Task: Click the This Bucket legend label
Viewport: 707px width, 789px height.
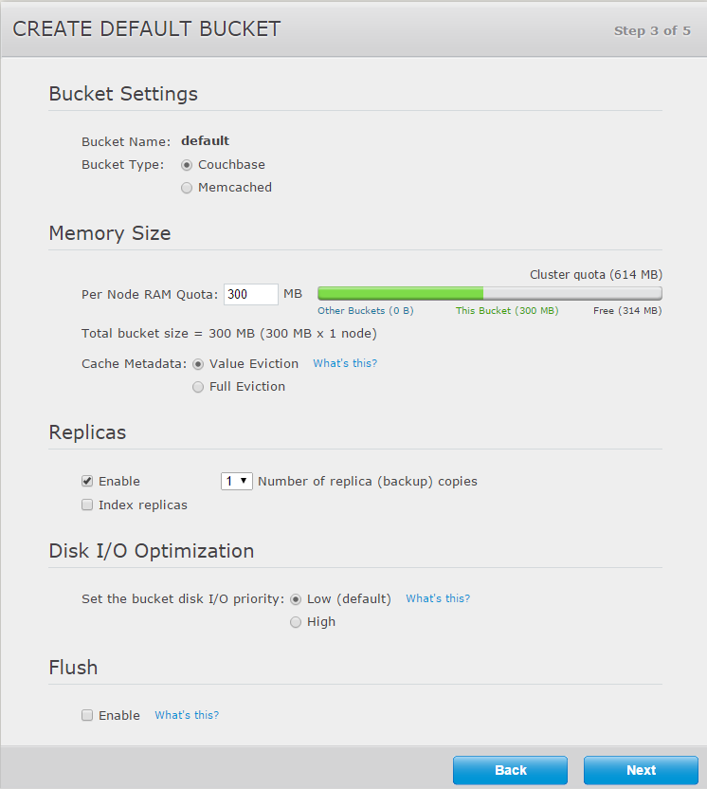Action: tap(507, 311)
